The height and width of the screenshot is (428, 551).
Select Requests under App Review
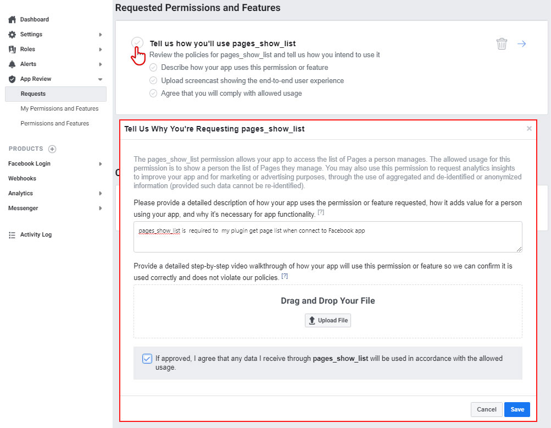pyautogui.click(x=55, y=94)
